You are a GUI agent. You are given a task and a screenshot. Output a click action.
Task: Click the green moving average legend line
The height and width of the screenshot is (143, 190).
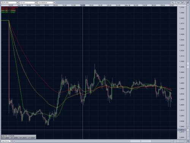coord(8,12)
